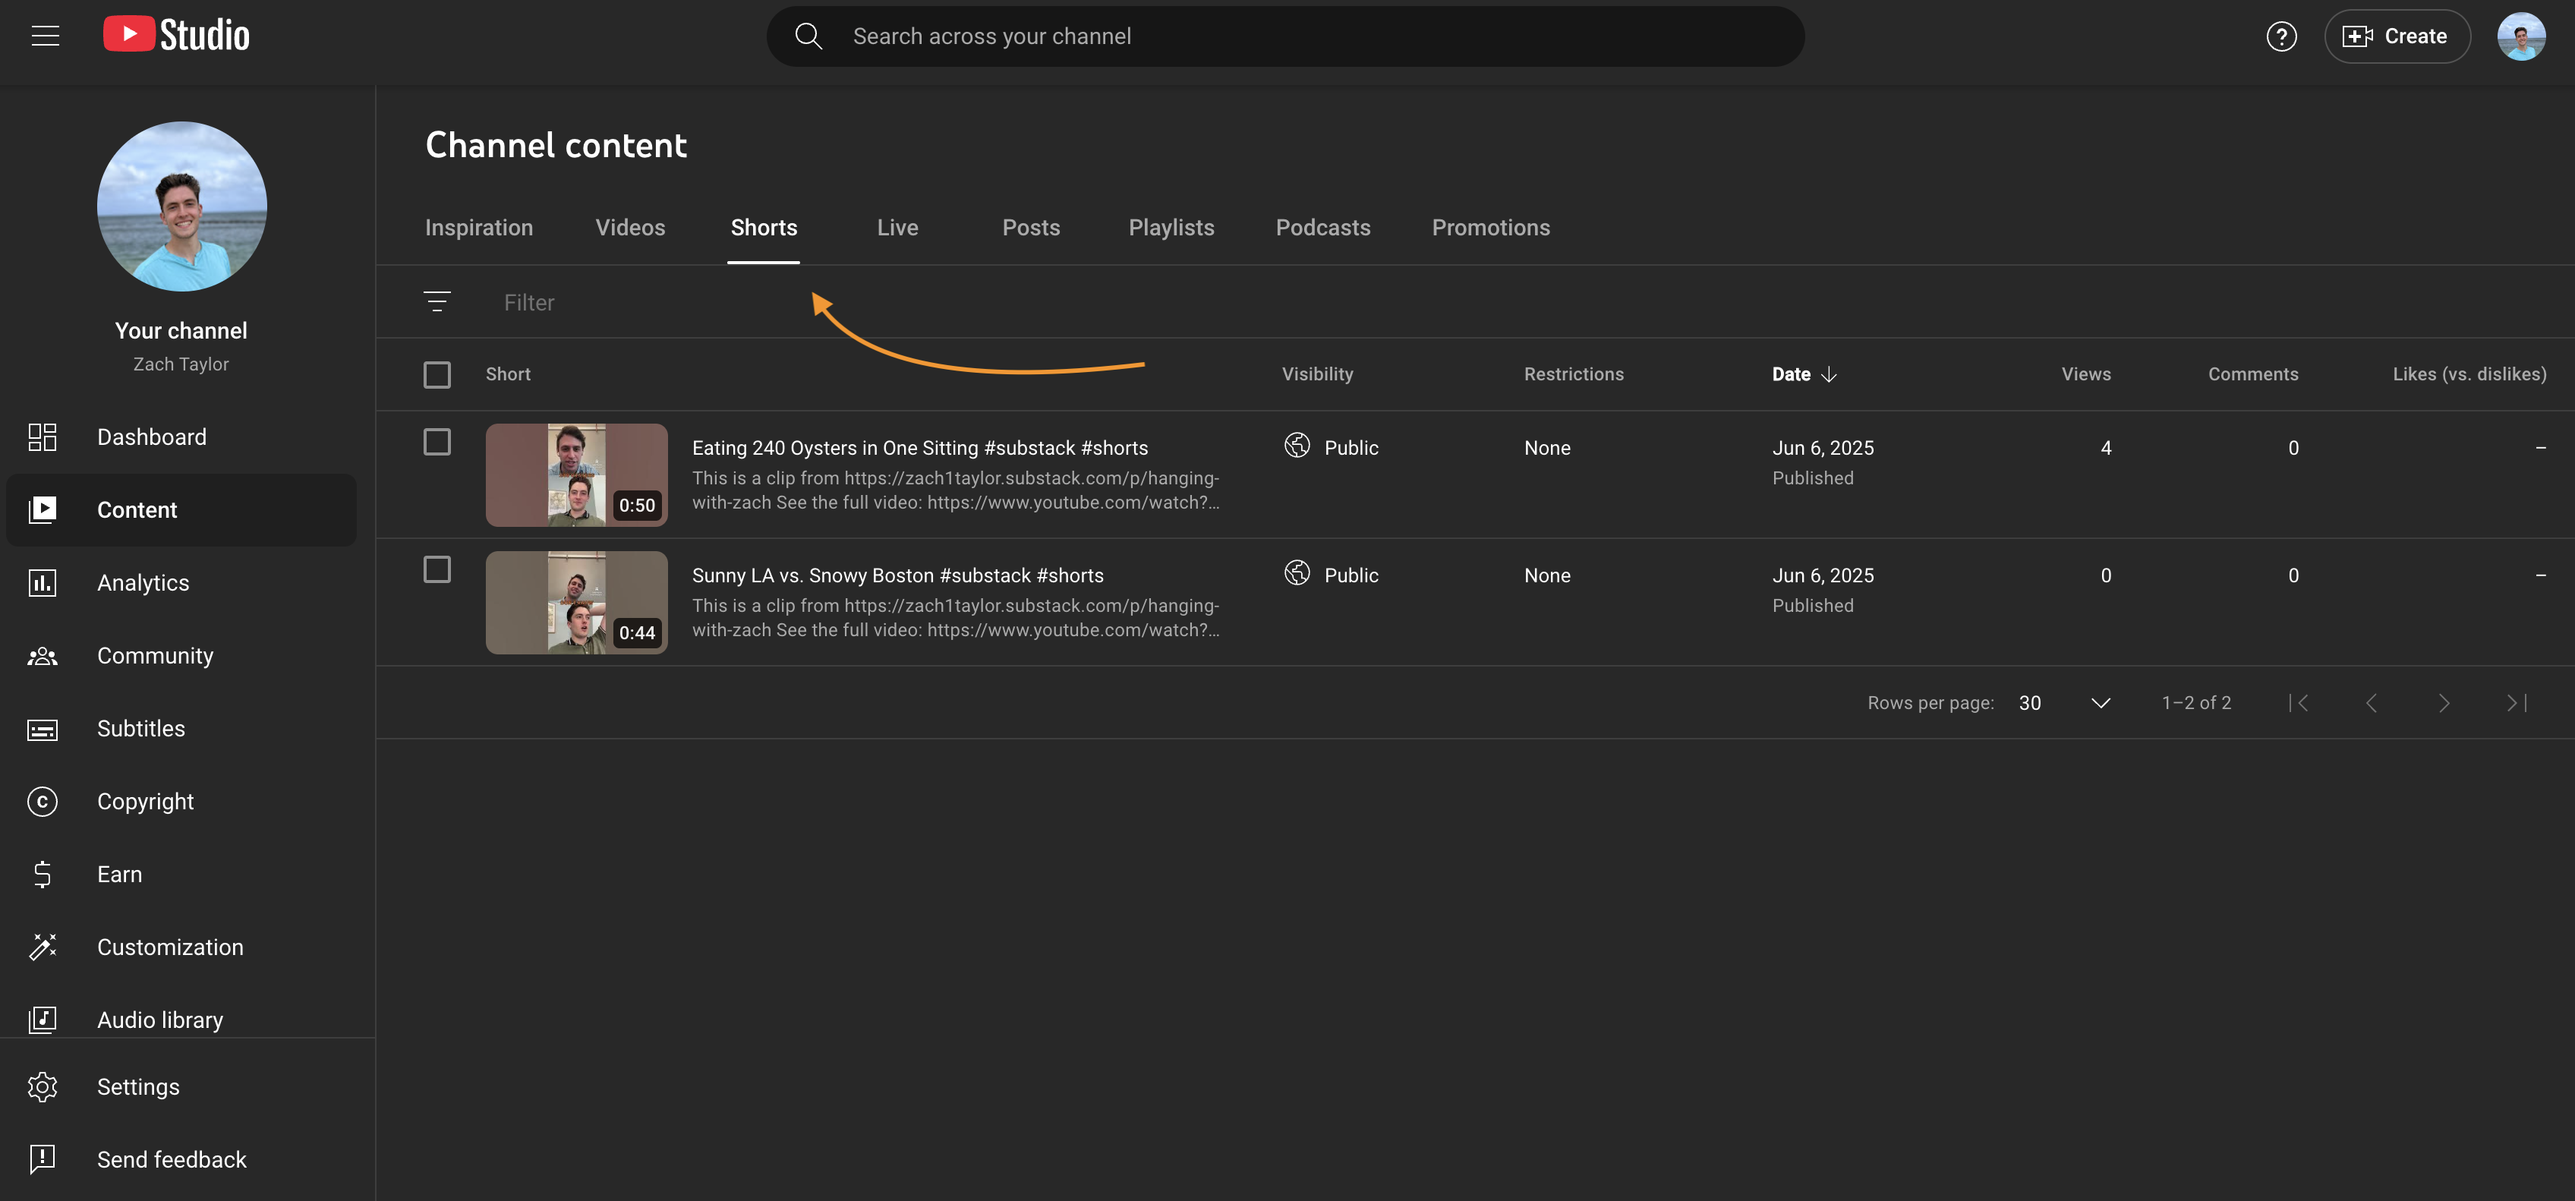This screenshot has width=2575, height=1201.
Task: Click the search magnifier icon
Action: click(808, 36)
